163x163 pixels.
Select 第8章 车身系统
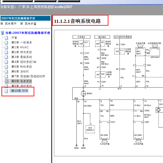21,81
